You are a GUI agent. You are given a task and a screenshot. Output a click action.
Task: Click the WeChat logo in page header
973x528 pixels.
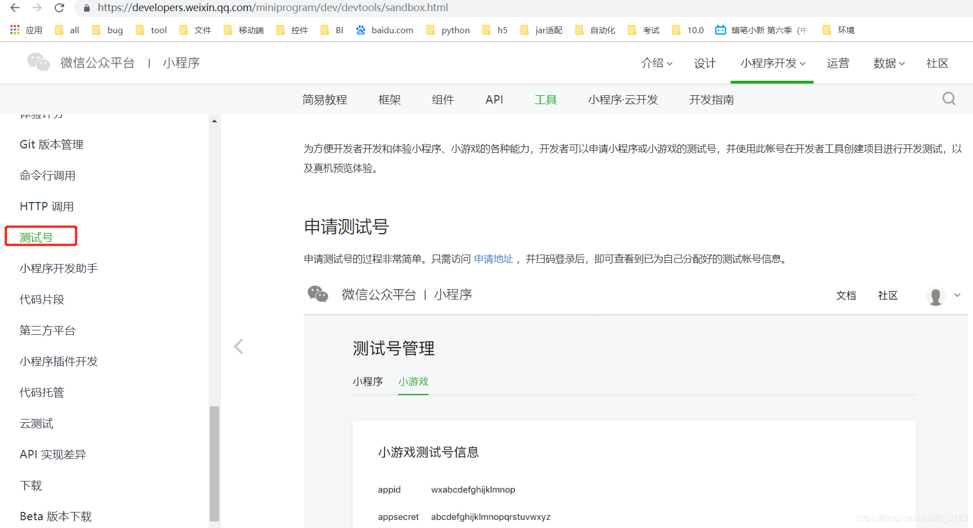tap(38, 63)
